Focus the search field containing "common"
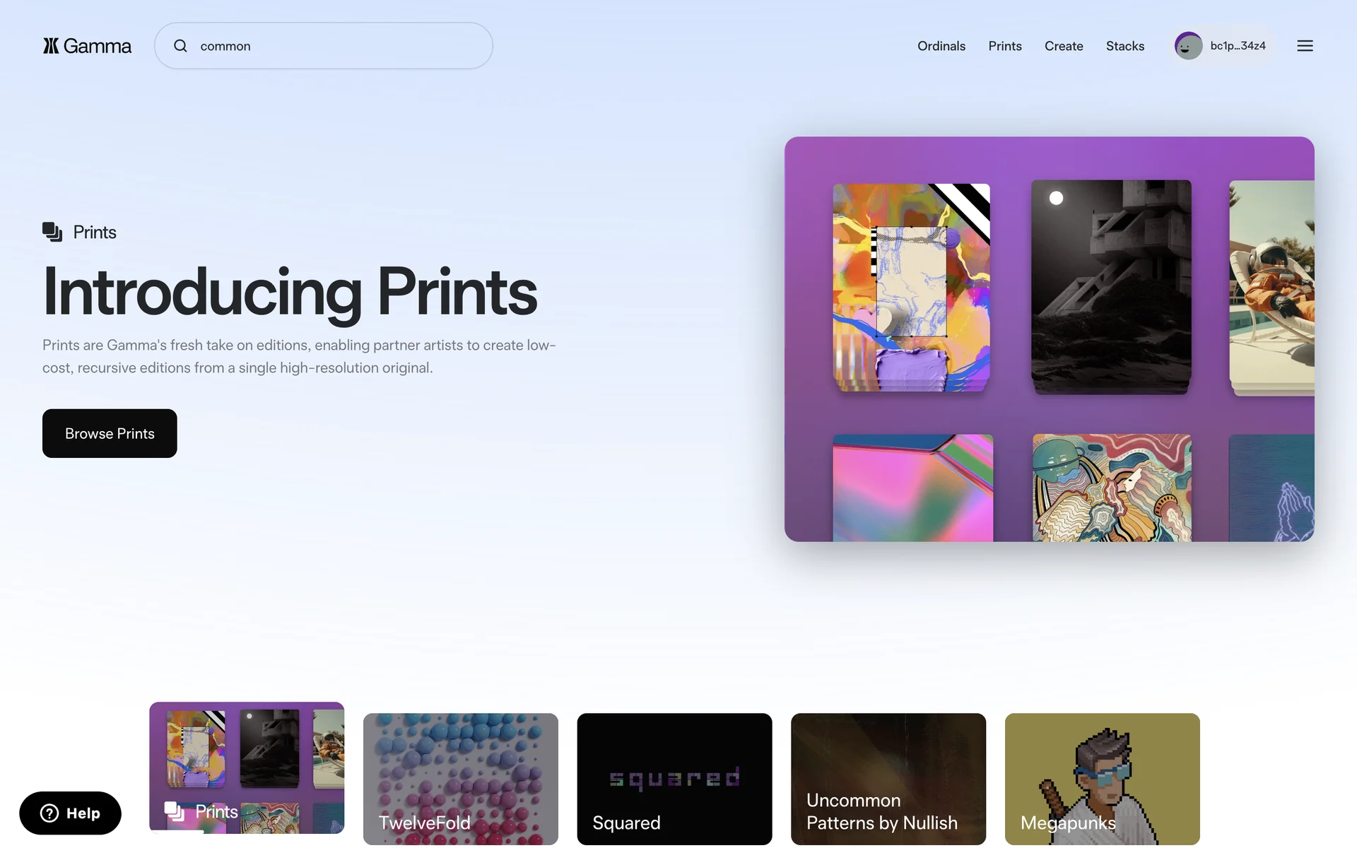The image size is (1357, 848). point(324,46)
